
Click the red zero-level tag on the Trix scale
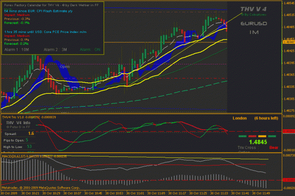(x=289, y=131)
